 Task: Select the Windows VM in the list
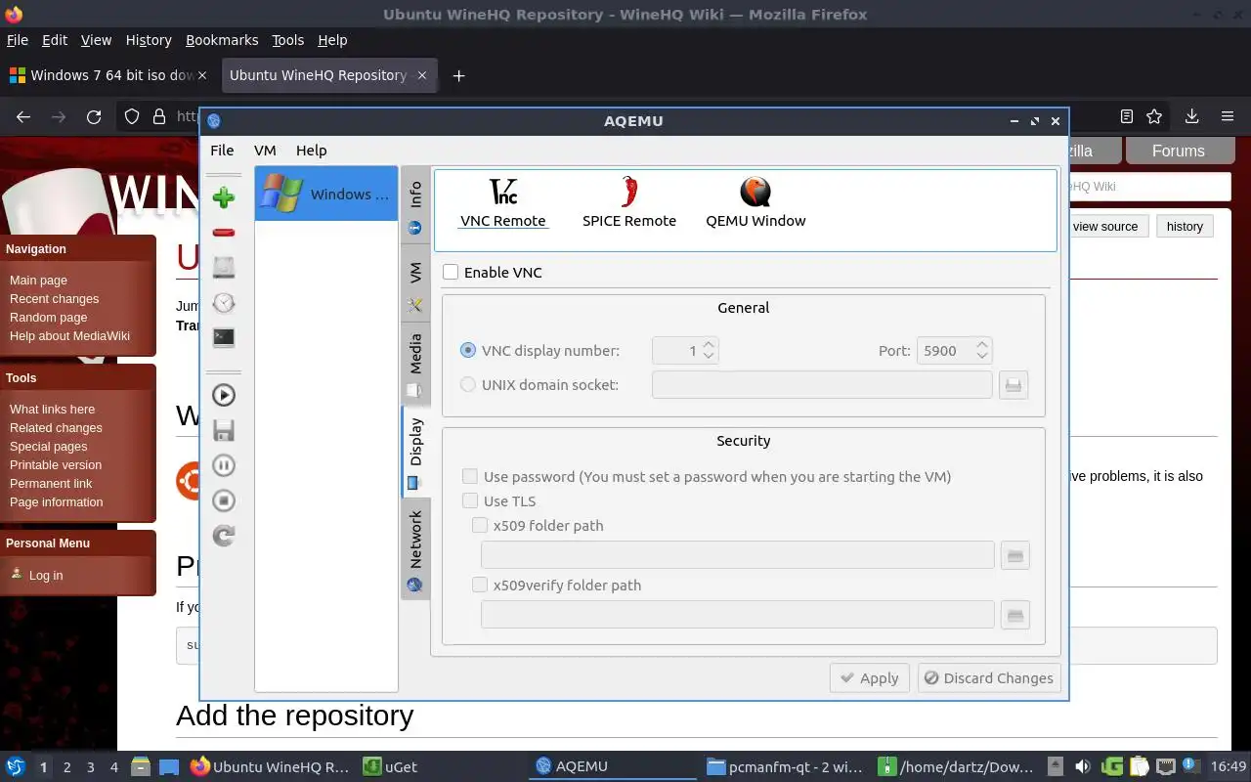coord(326,194)
